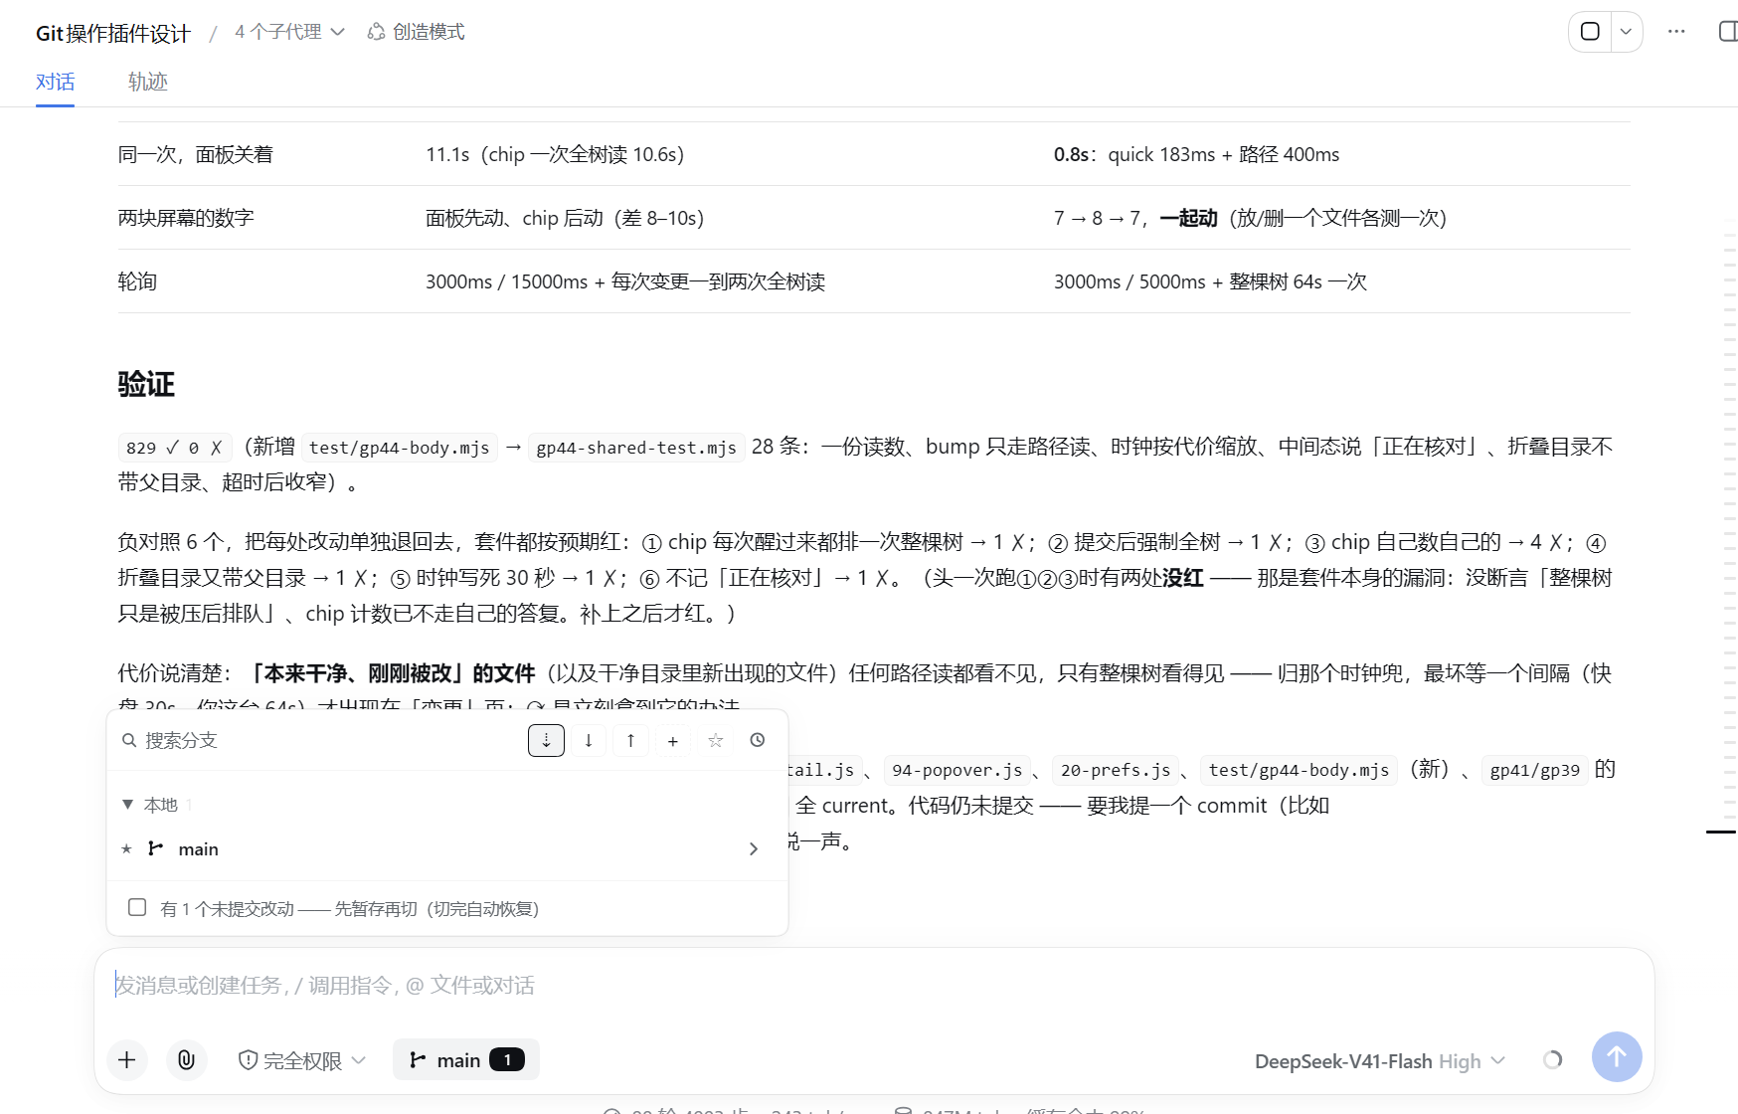Screen dimensions: 1738x1114
Task: Open the 4 个子代理 dropdown
Action: (289, 32)
